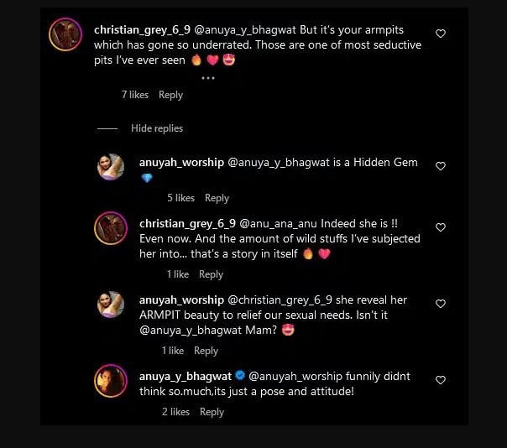View 5 likes on Hidden Gem comment
Image resolution: width=507 pixels, height=448 pixels.
180,198
